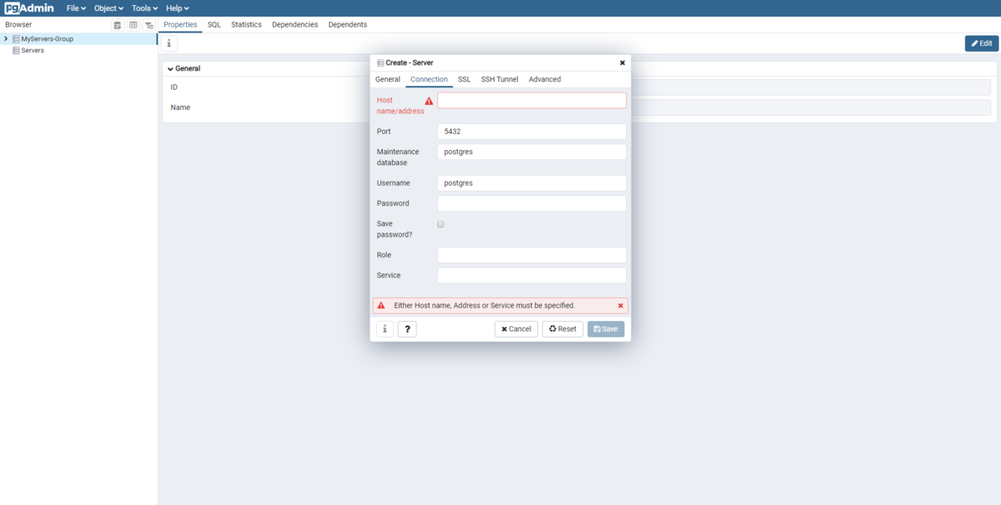Open the General tab in dialog
The width and height of the screenshot is (1001, 505).
coord(388,79)
